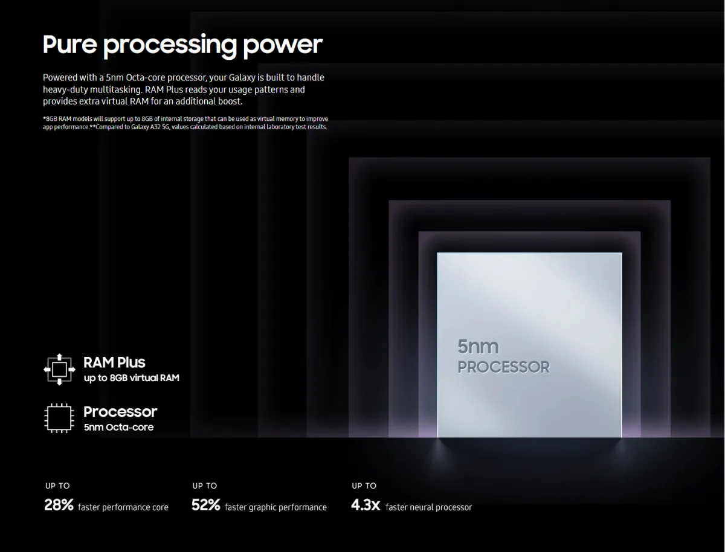This screenshot has height=552, width=725.
Task: Click "UP TO" above the 52% figure
Action: coord(205,486)
